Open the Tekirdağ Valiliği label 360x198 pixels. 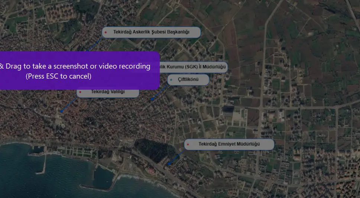tap(108, 93)
